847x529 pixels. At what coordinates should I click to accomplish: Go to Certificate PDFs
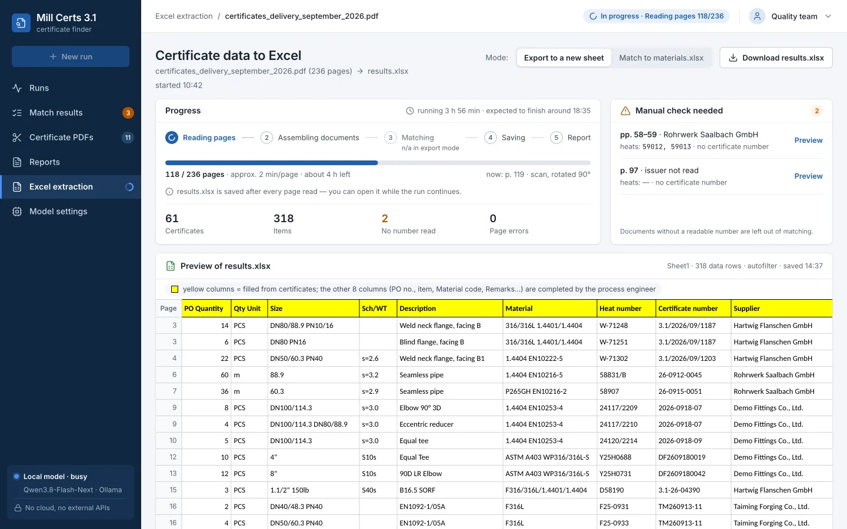(x=71, y=138)
